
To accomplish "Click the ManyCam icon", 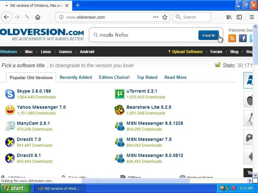I will [x=10, y=126].
